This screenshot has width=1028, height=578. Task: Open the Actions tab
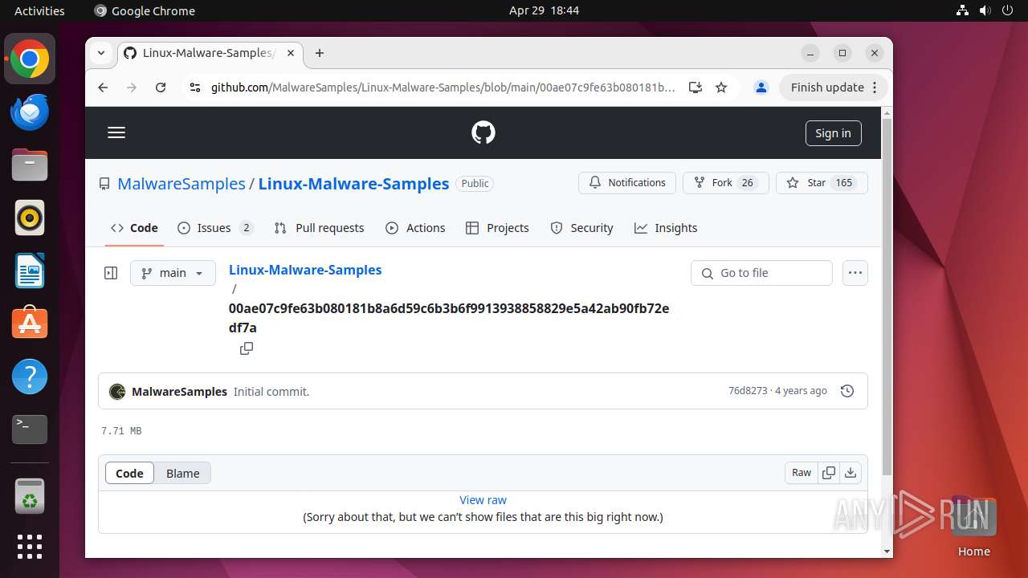tap(415, 228)
